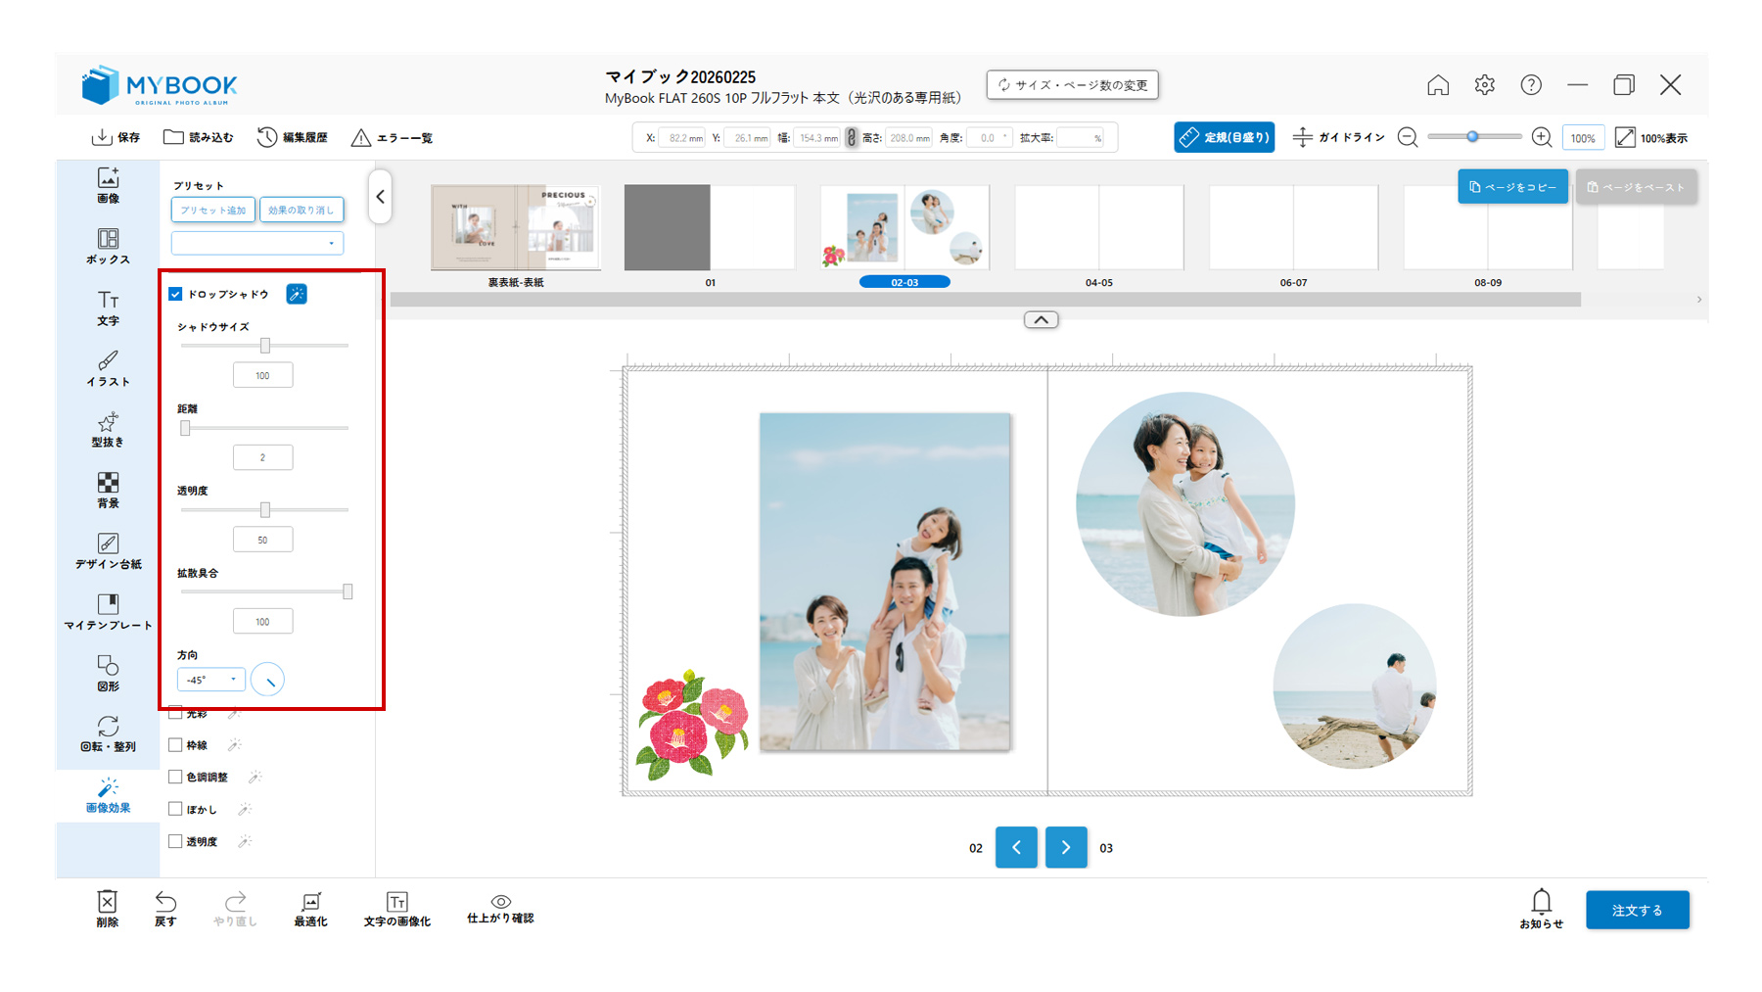Click the magic wand beside ドロップシャドウ
Viewport: 1762px width, 992px height.
[x=297, y=294]
